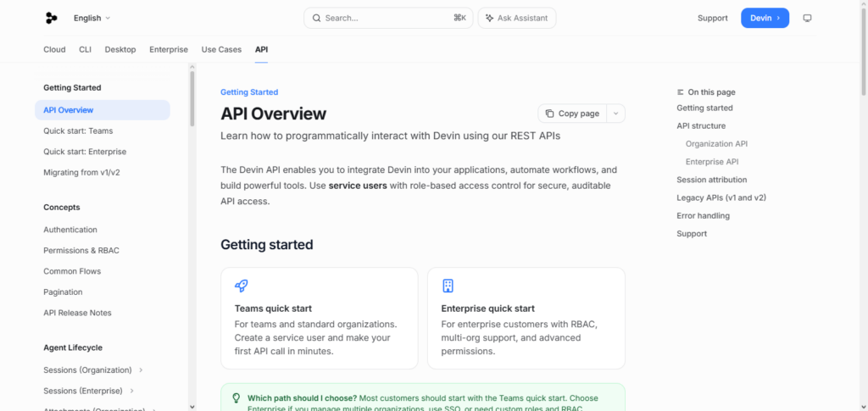This screenshot has height=411, width=868.
Task: Click the lightbulb tip icon
Action: pyautogui.click(x=236, y=397)
